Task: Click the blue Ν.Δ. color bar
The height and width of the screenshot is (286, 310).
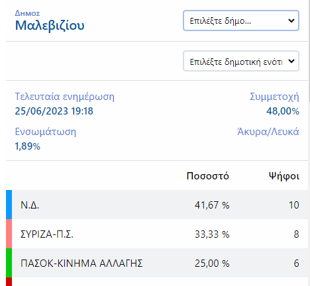Action: point(9,205)
